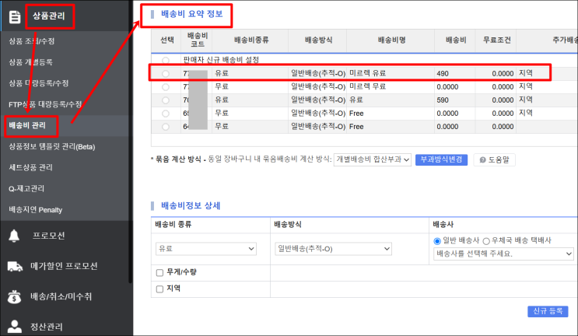Expand 정산관리 menu section
Image resolution: width=578 pixels, height=336 pixels.
[x=47, y=327]
